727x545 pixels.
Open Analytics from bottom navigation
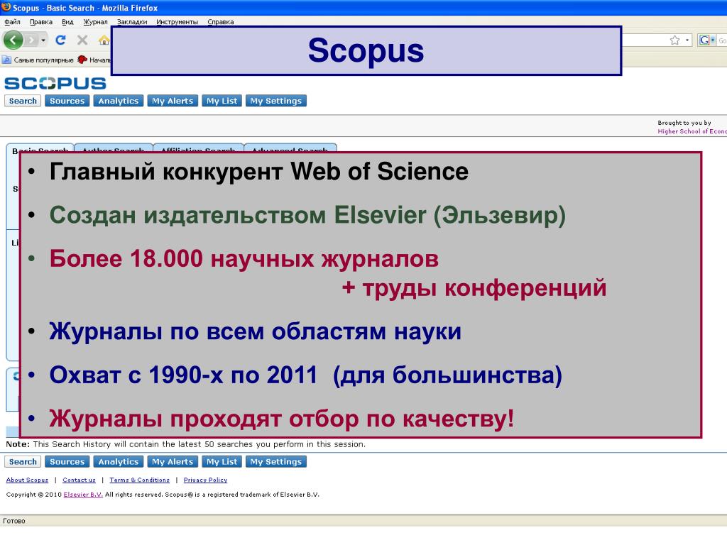[x=119, y=461]
